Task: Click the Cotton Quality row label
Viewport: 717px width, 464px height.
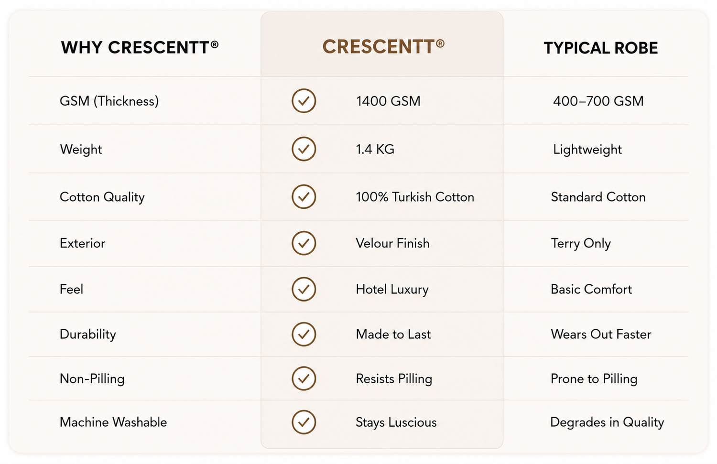Action: click(102, 197)
